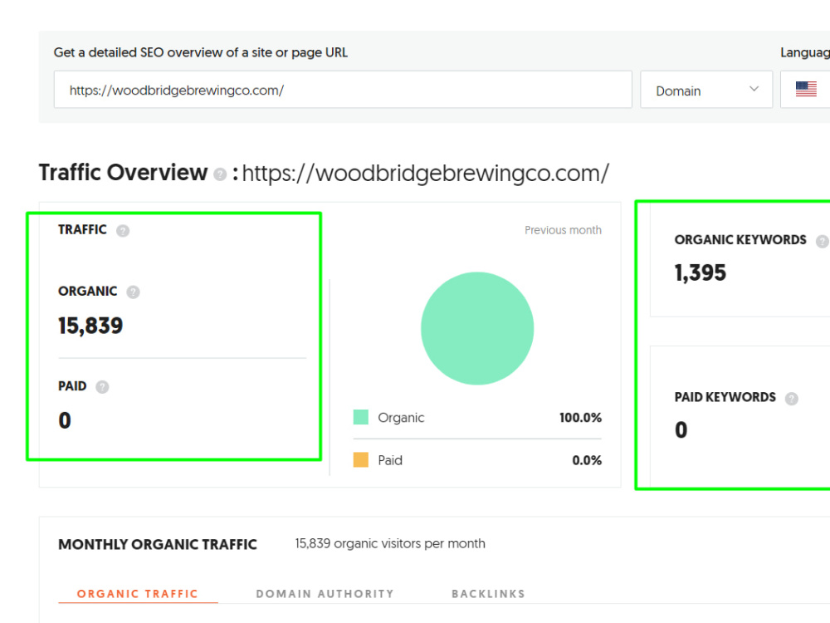Image resolution: width=830 pixels, height=623 pixels.
Task: Click the 100.0% organic percentage
Action: pyautogui.click(x=580, y=418)
